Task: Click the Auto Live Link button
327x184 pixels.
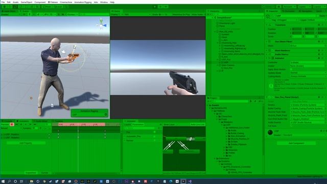Action: coord(198,125)
